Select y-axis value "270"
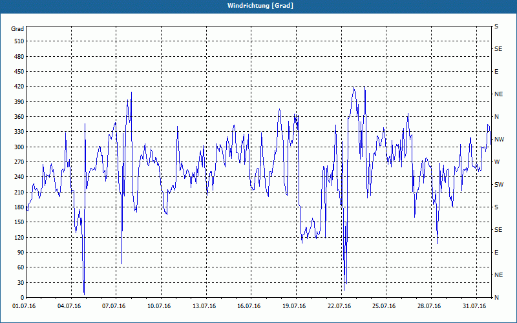Viewport: 517px width, 323px height. pyautogui.click(x=19, y=162)
